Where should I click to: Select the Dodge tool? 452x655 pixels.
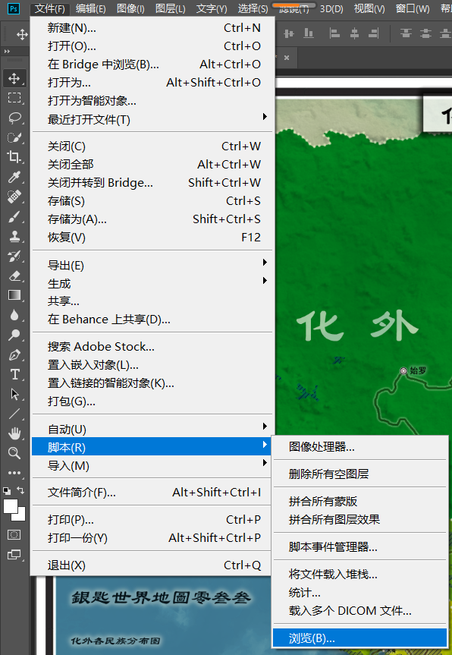[14, 335]
